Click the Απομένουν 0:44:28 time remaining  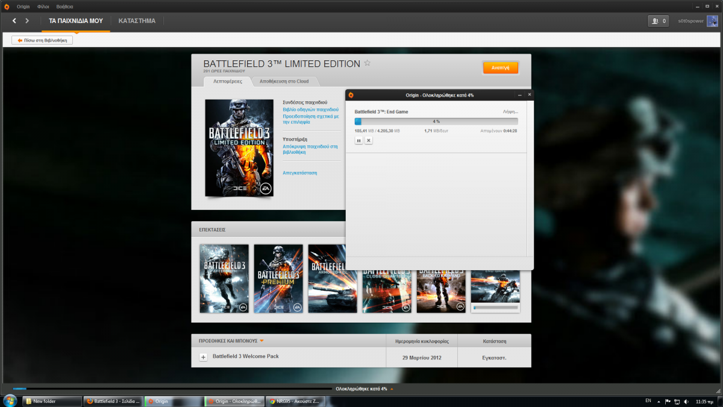(x=499, y=131)
